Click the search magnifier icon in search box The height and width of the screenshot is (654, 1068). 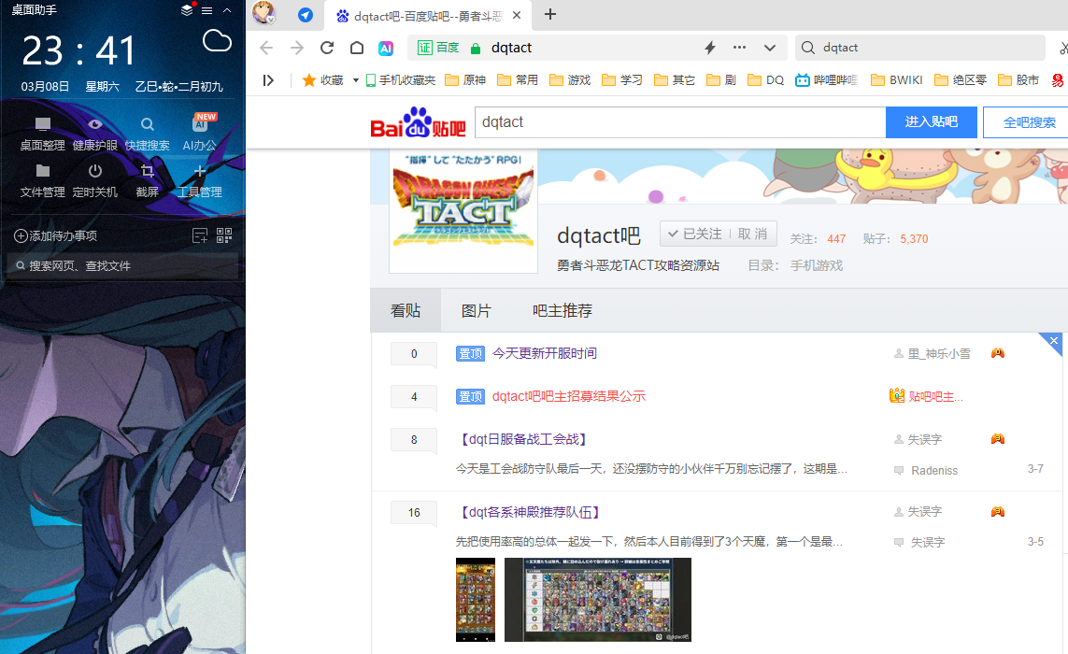808,48
